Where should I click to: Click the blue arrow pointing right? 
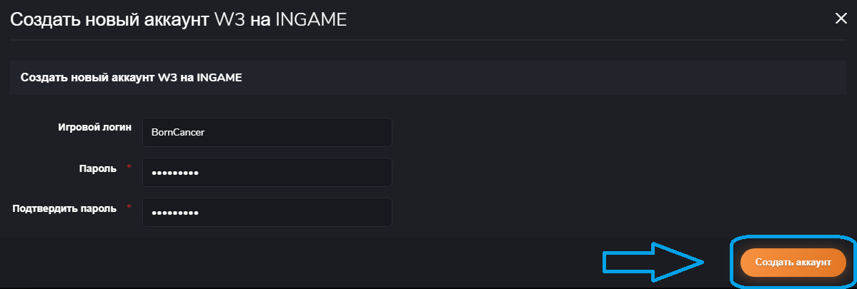[x=653, y=263]
